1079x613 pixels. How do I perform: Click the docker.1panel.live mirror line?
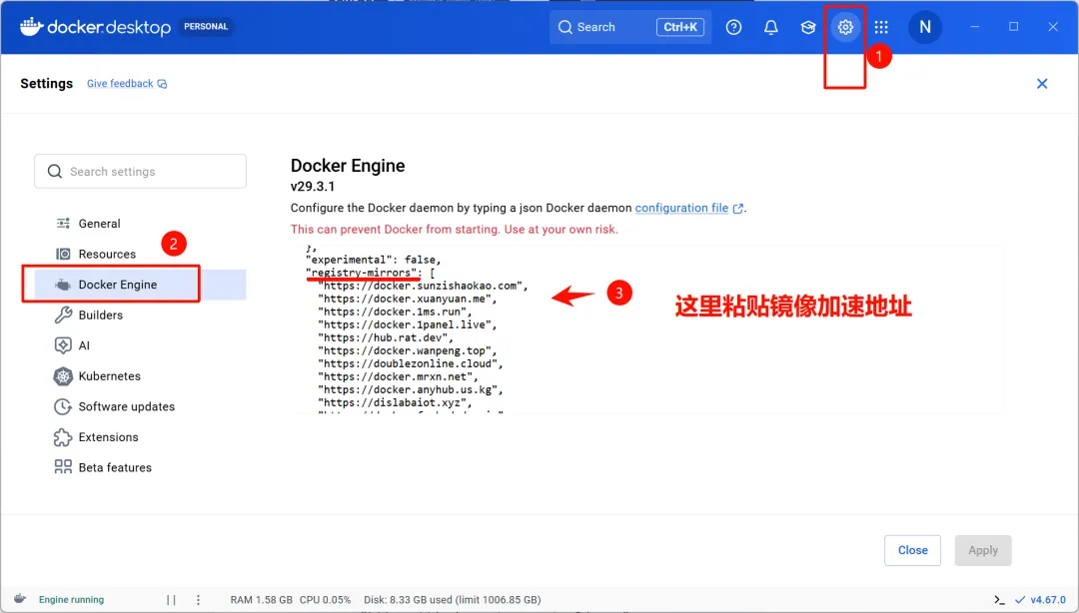pyautogui.click(x=407, y=324)
